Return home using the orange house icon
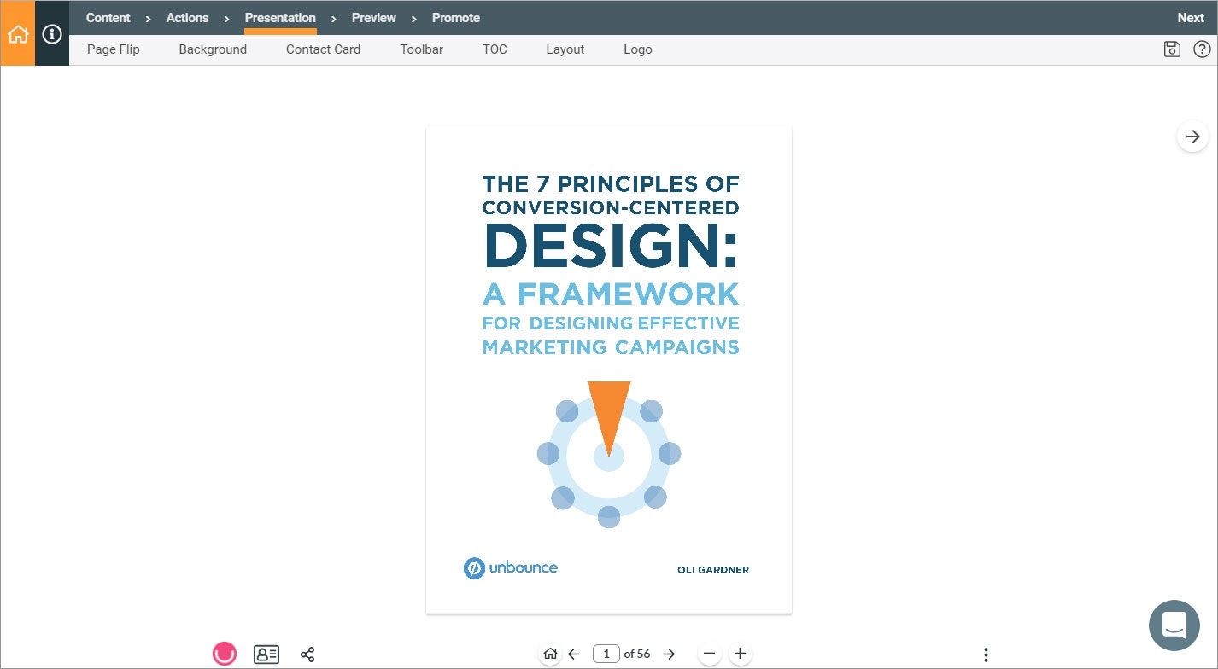The width and height of the screenshot is (1218, 669). [x=18, y=34]
